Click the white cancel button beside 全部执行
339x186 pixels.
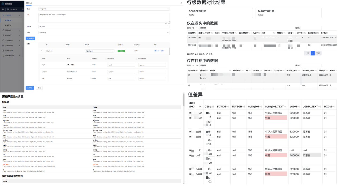pos(39,88)
